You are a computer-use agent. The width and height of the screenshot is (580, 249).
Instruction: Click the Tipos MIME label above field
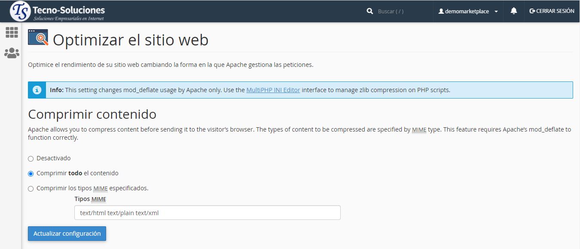click(90, 199)
